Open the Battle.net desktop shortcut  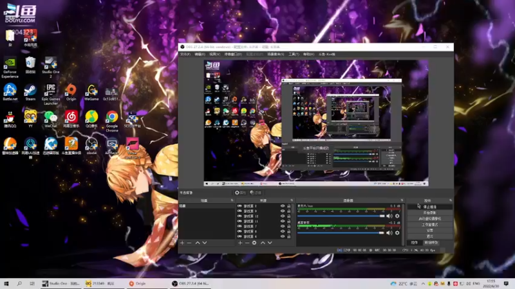point(10,92)
